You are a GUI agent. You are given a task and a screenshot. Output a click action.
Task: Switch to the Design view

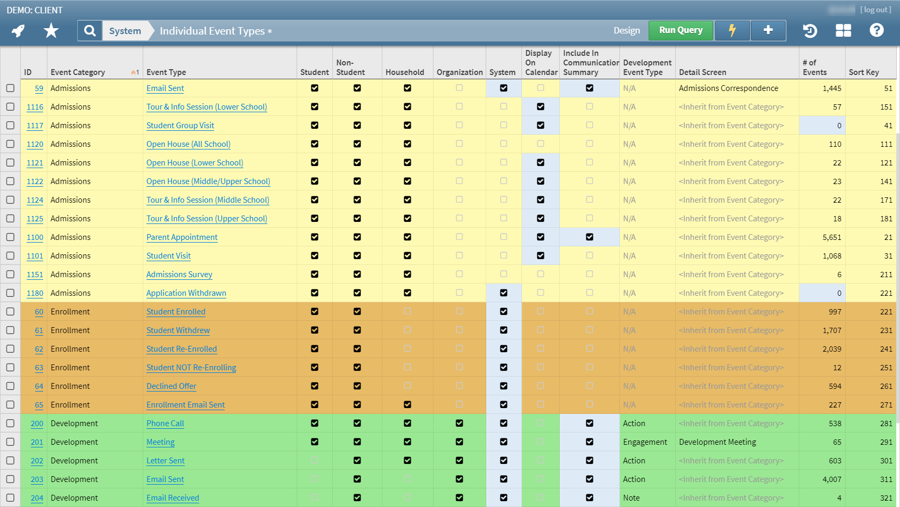(626, 31)
